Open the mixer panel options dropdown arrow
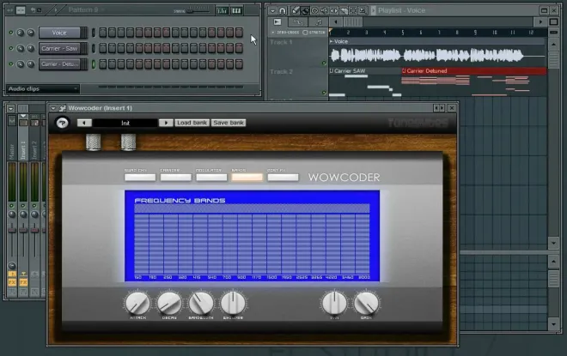This screenshot has width=567, height=356. coord(10,108)
